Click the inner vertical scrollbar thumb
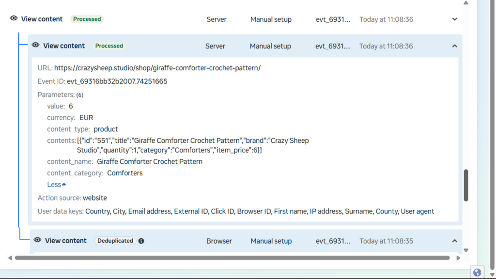496x279 pixels. [466, 185]
